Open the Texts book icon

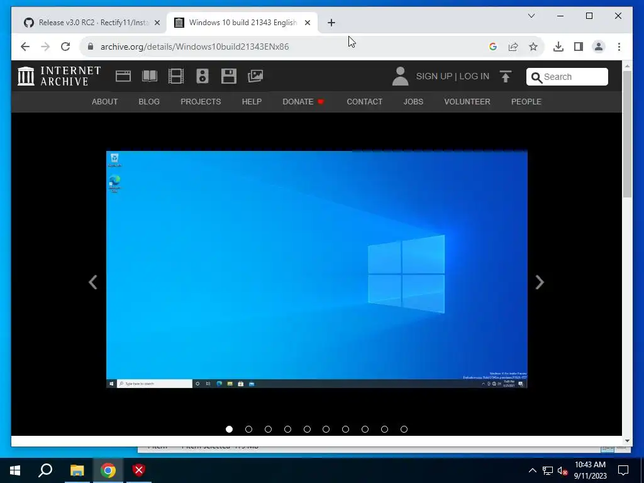pos(150,76)
